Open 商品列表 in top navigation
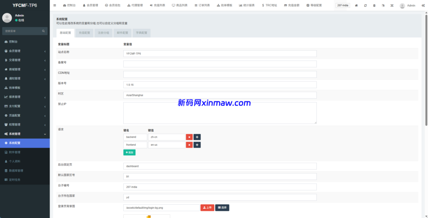The image size is (428, 218). (180, 5)
